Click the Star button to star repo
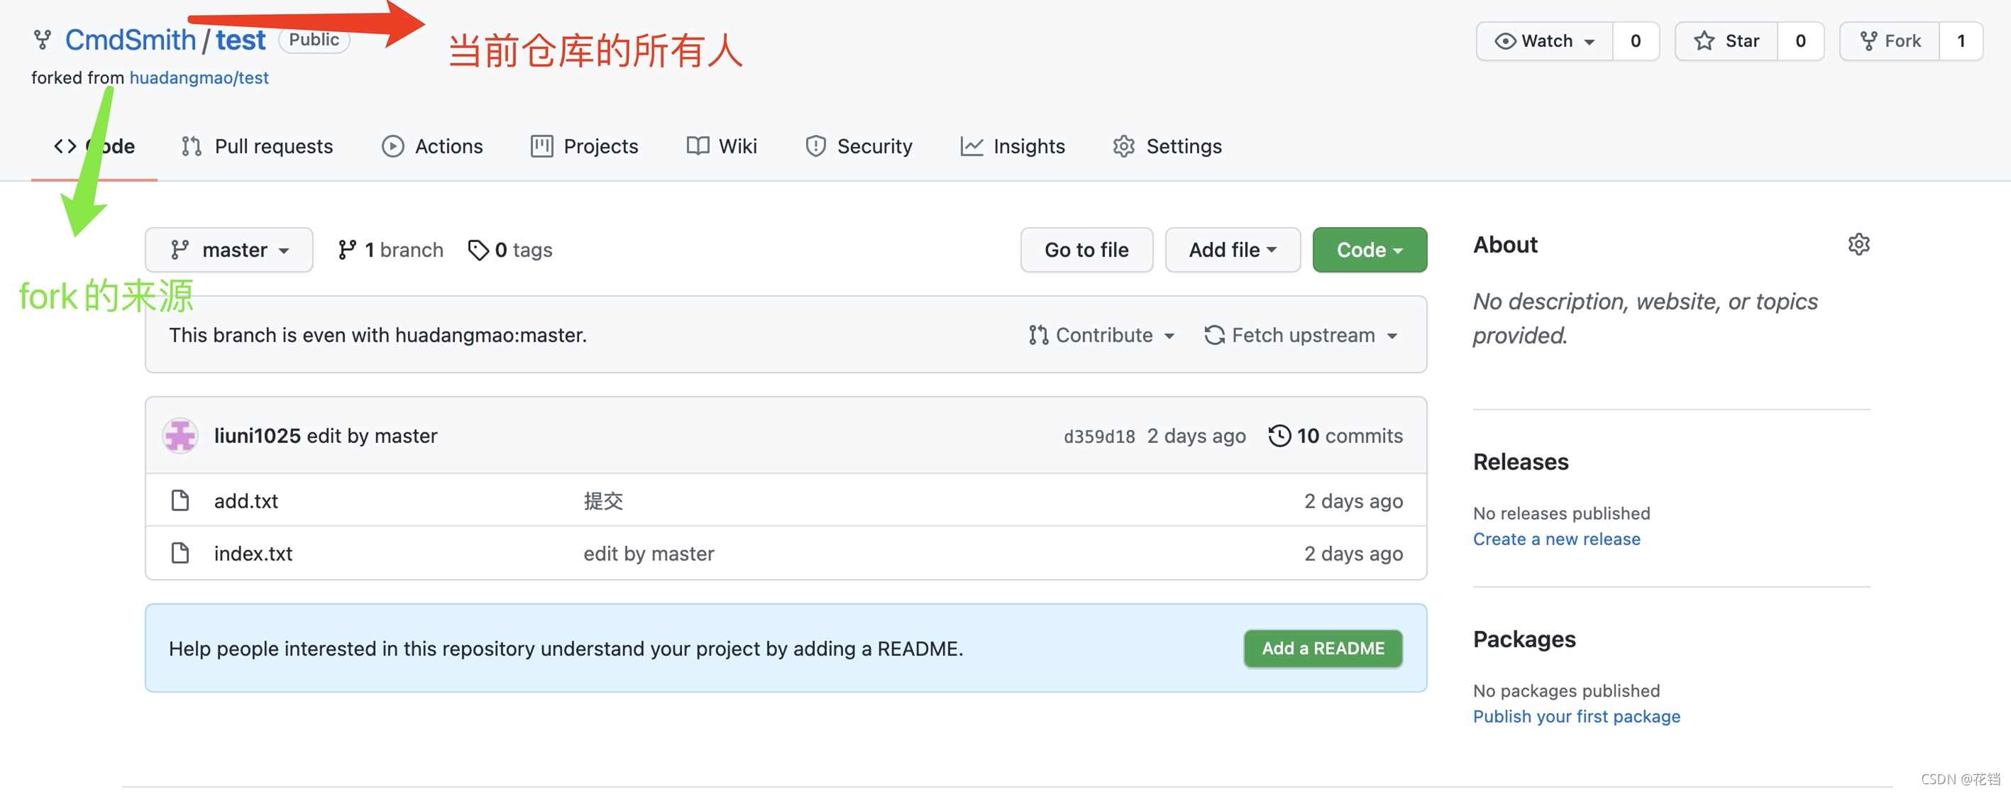 point(1726,40)
